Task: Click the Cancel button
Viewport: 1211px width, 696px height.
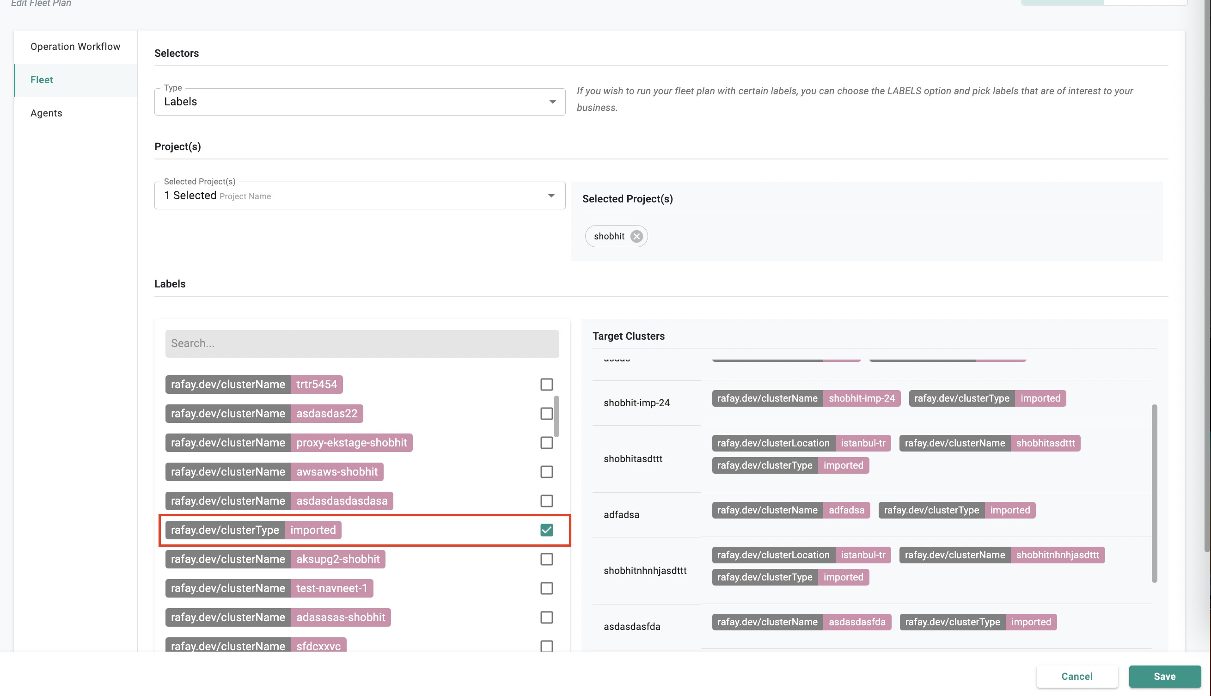Action: coord(1076,676)
